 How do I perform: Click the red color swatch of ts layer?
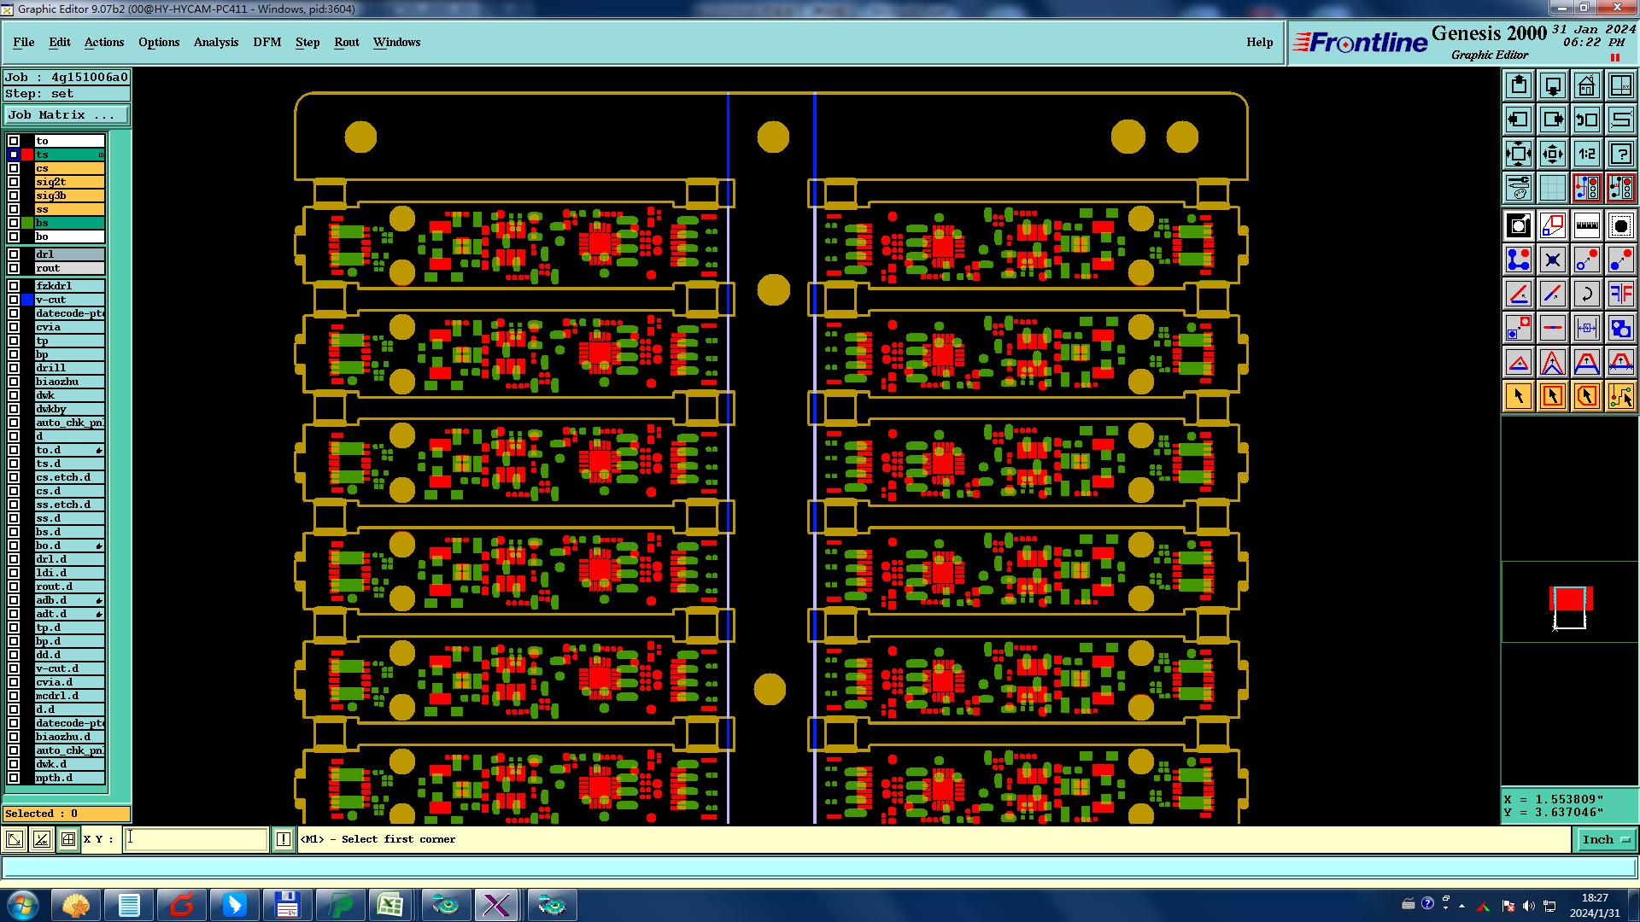pyautogui.click(x=27, y=155)
